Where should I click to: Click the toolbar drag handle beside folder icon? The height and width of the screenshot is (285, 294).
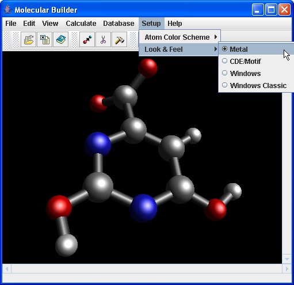[x=16, y=40]
